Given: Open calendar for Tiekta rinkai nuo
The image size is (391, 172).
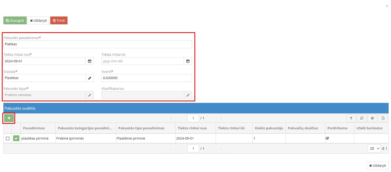Looking at the screenshot, I should (90, 61).
